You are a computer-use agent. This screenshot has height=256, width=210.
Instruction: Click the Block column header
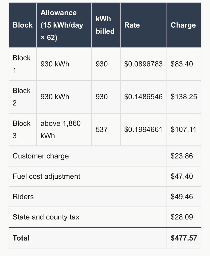[x=23, y=25]
